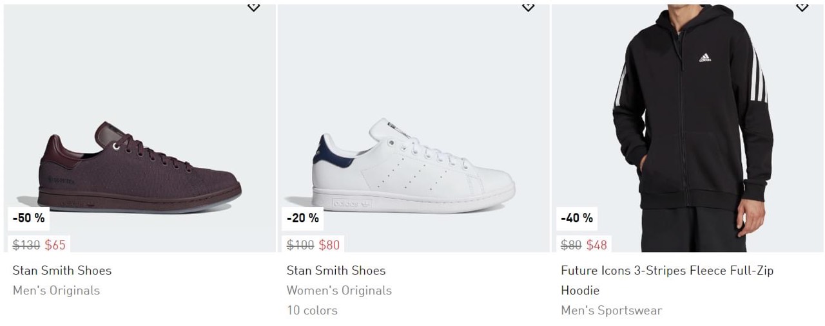The height and width of the screenshot is (326, 825).
Task: Select the $48 sale price
Action: (x=597, y=245)
